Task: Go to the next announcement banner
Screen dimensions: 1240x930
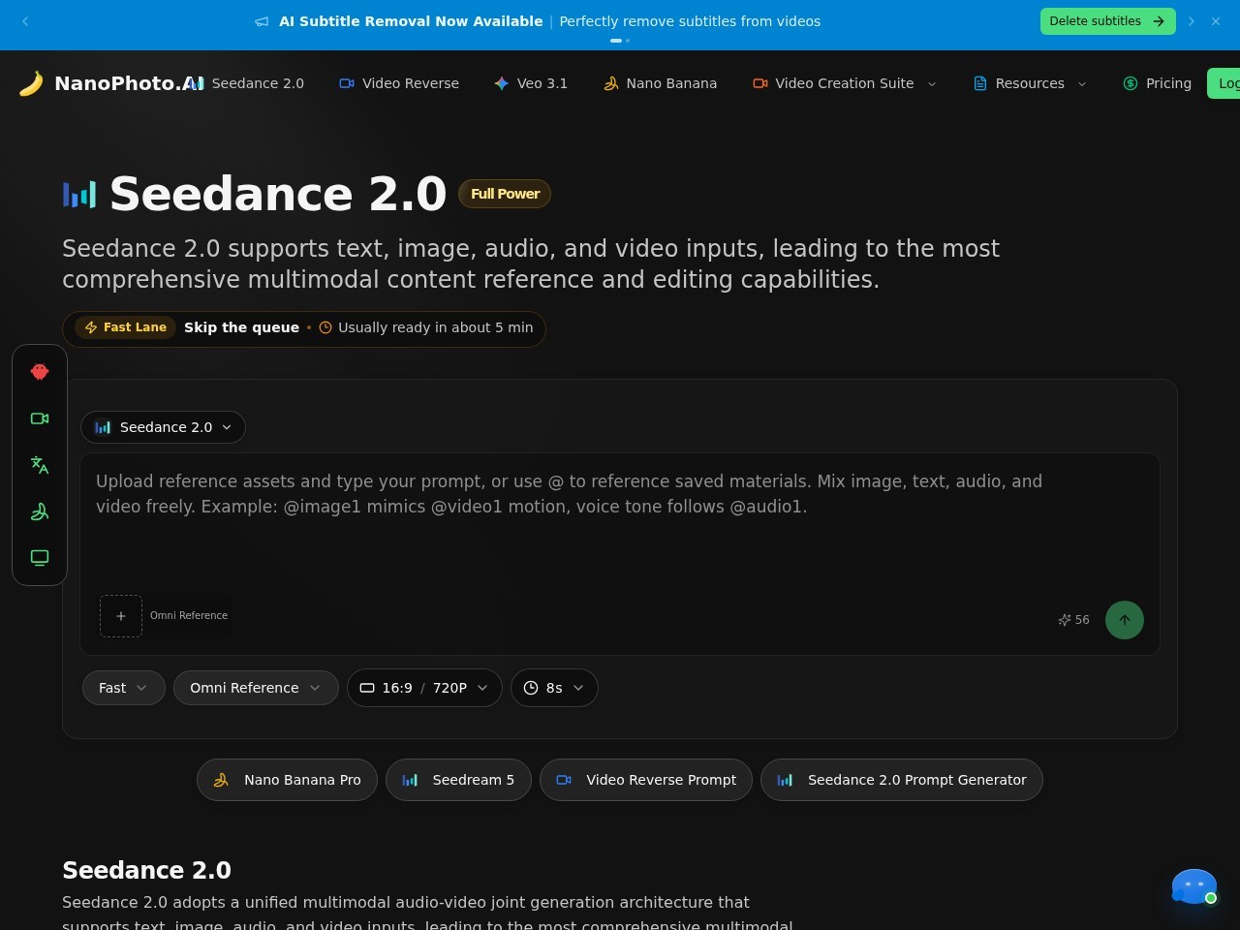Action: [x=1192, y=21]
